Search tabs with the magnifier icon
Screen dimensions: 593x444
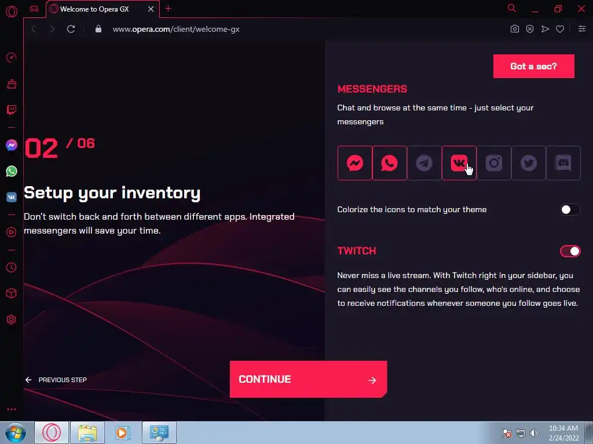tap(512, 8)
